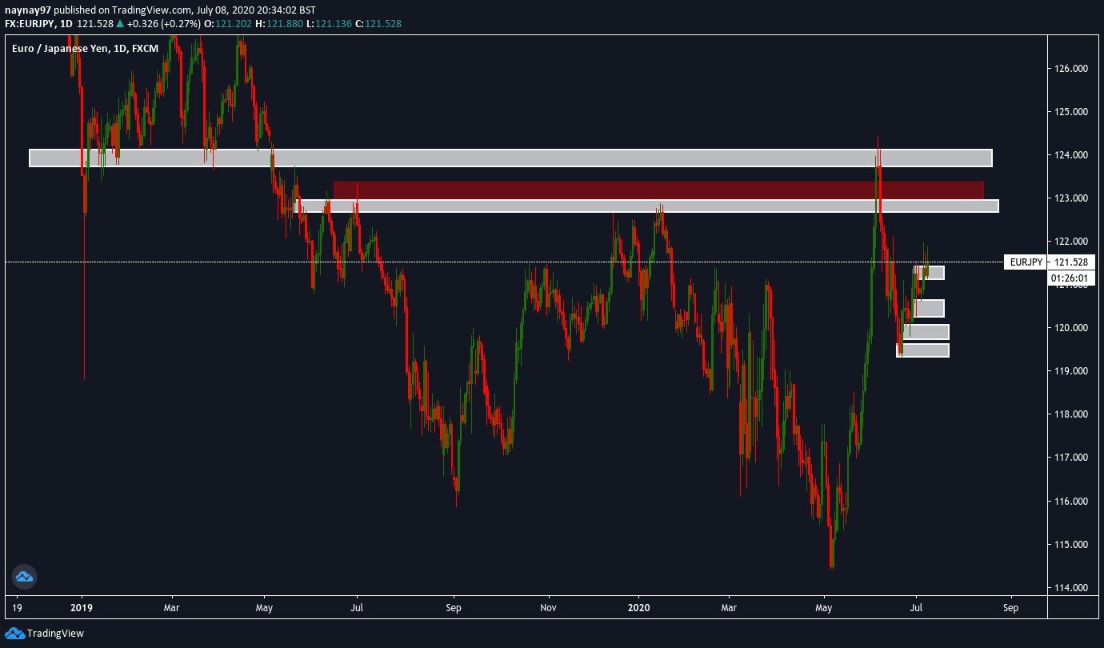Click the +0.326 (+0.27%) change value
This screenshot has height=648, width=1104.
click(x=162, y=24)
